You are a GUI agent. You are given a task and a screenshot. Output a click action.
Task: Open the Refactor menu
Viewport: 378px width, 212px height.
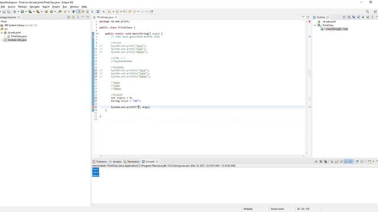click(22, 6)
